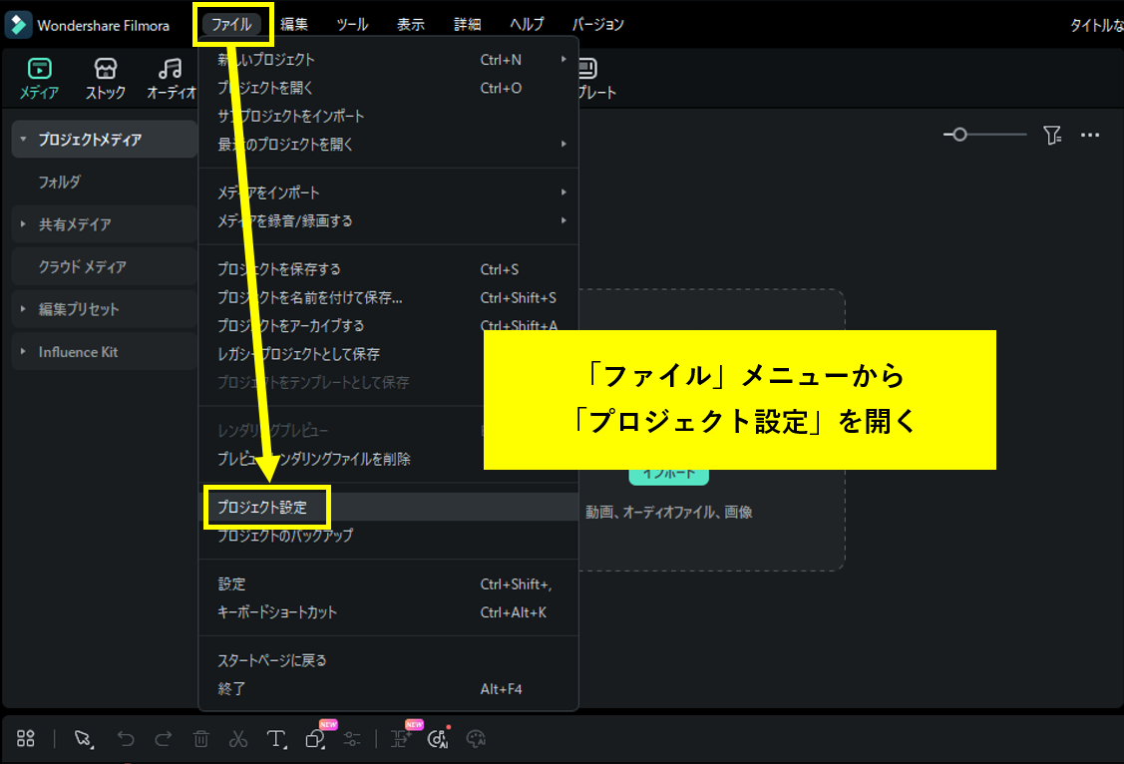Switch to the オーディオ panel icon
The width and height of the screenshot is (1124, 764).
click(x=168, y=78)
